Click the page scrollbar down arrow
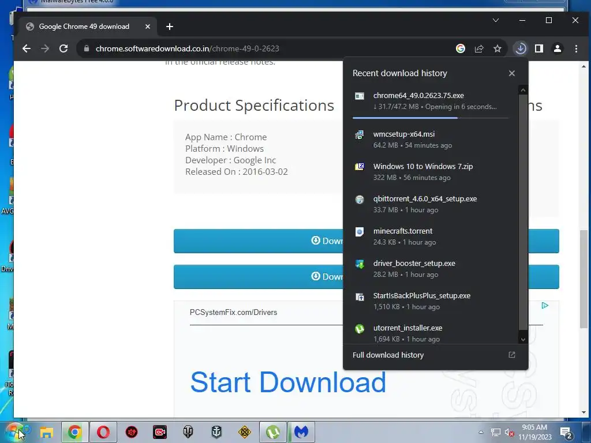This screenshot has height=443, width=591. coord(583,412)
